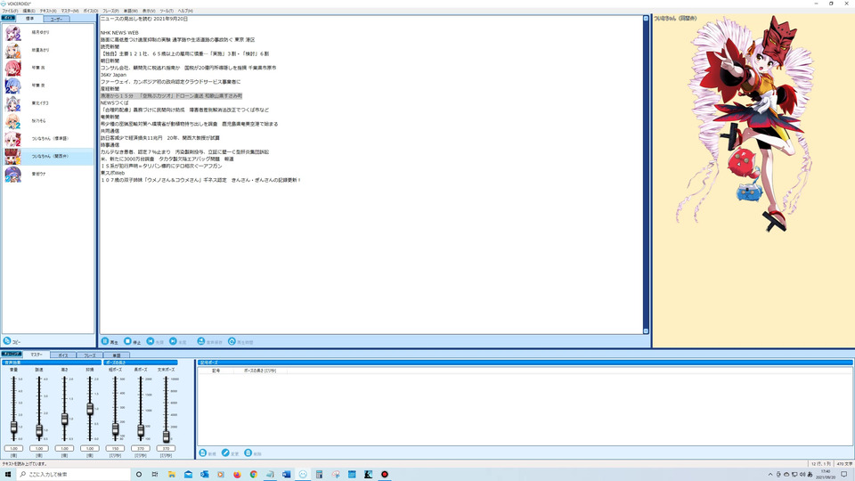Click the 文末ポーズ value input field
This screenshot has height=481, width=855.
[x=166, y=448]
